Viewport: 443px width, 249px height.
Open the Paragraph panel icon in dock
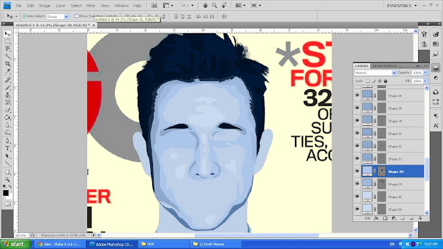(x=435, y=116)
